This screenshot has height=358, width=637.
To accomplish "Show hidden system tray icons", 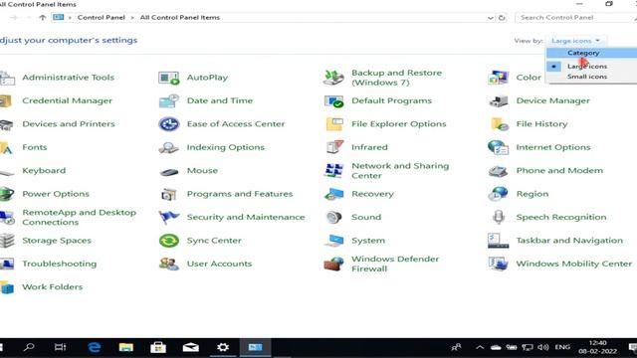I will (x=480, y=347).
